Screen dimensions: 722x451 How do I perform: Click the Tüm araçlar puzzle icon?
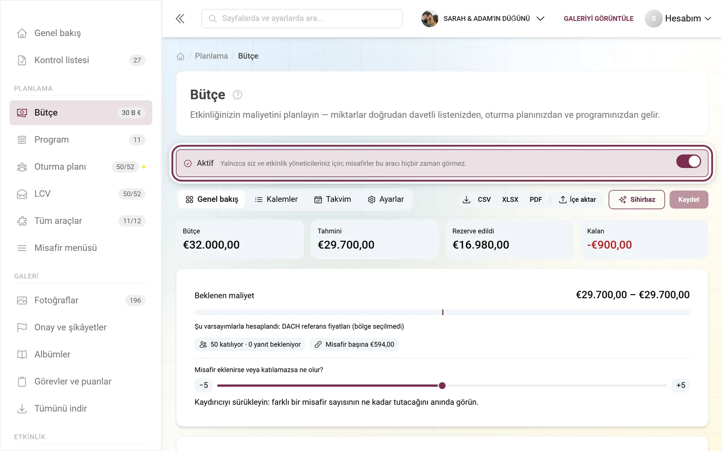[x=22, y=221]
